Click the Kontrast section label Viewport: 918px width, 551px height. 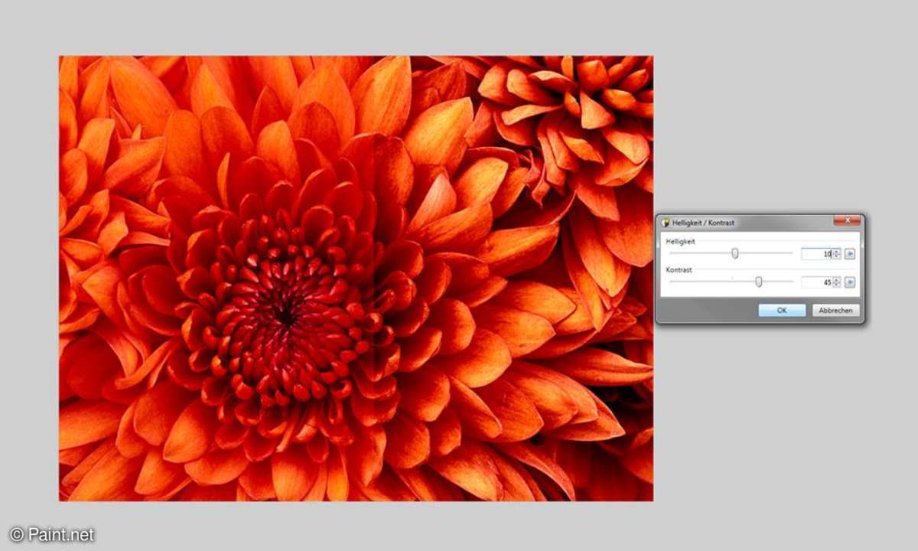(679, 270)
